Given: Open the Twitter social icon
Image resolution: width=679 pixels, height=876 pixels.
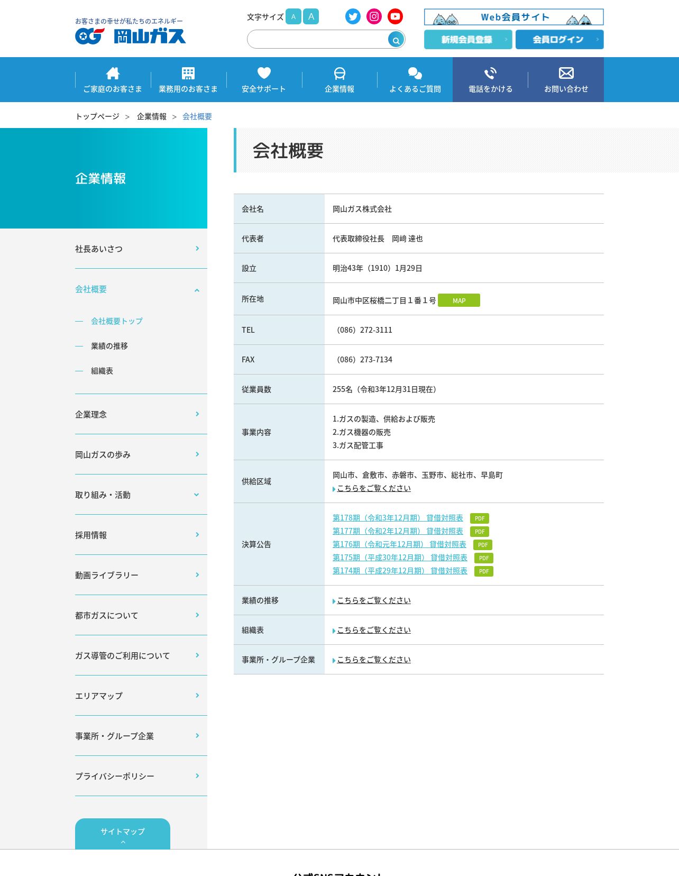Looking at the screenshot, I should (353, 16).
